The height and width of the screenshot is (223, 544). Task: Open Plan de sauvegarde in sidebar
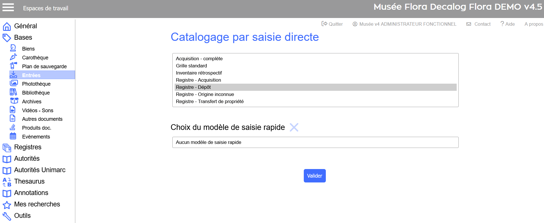44,66
